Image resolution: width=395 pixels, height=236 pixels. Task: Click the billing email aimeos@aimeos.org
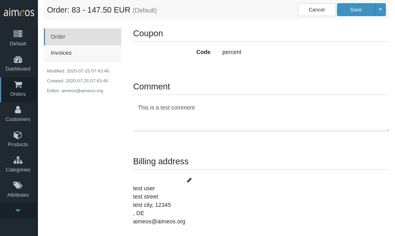coord(159,221)
